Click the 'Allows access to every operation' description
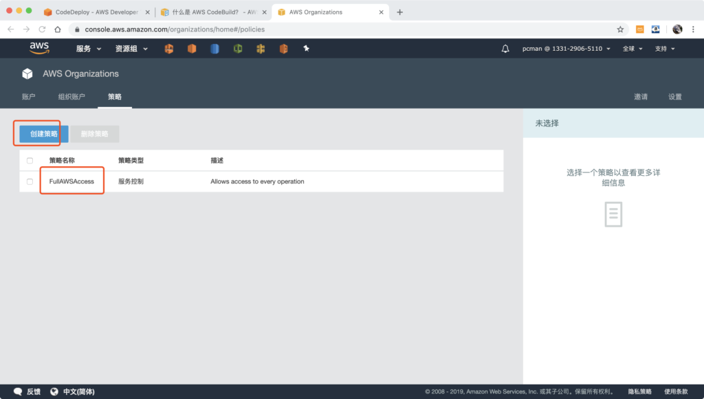The image size is (704, 399). coord(257,181)
